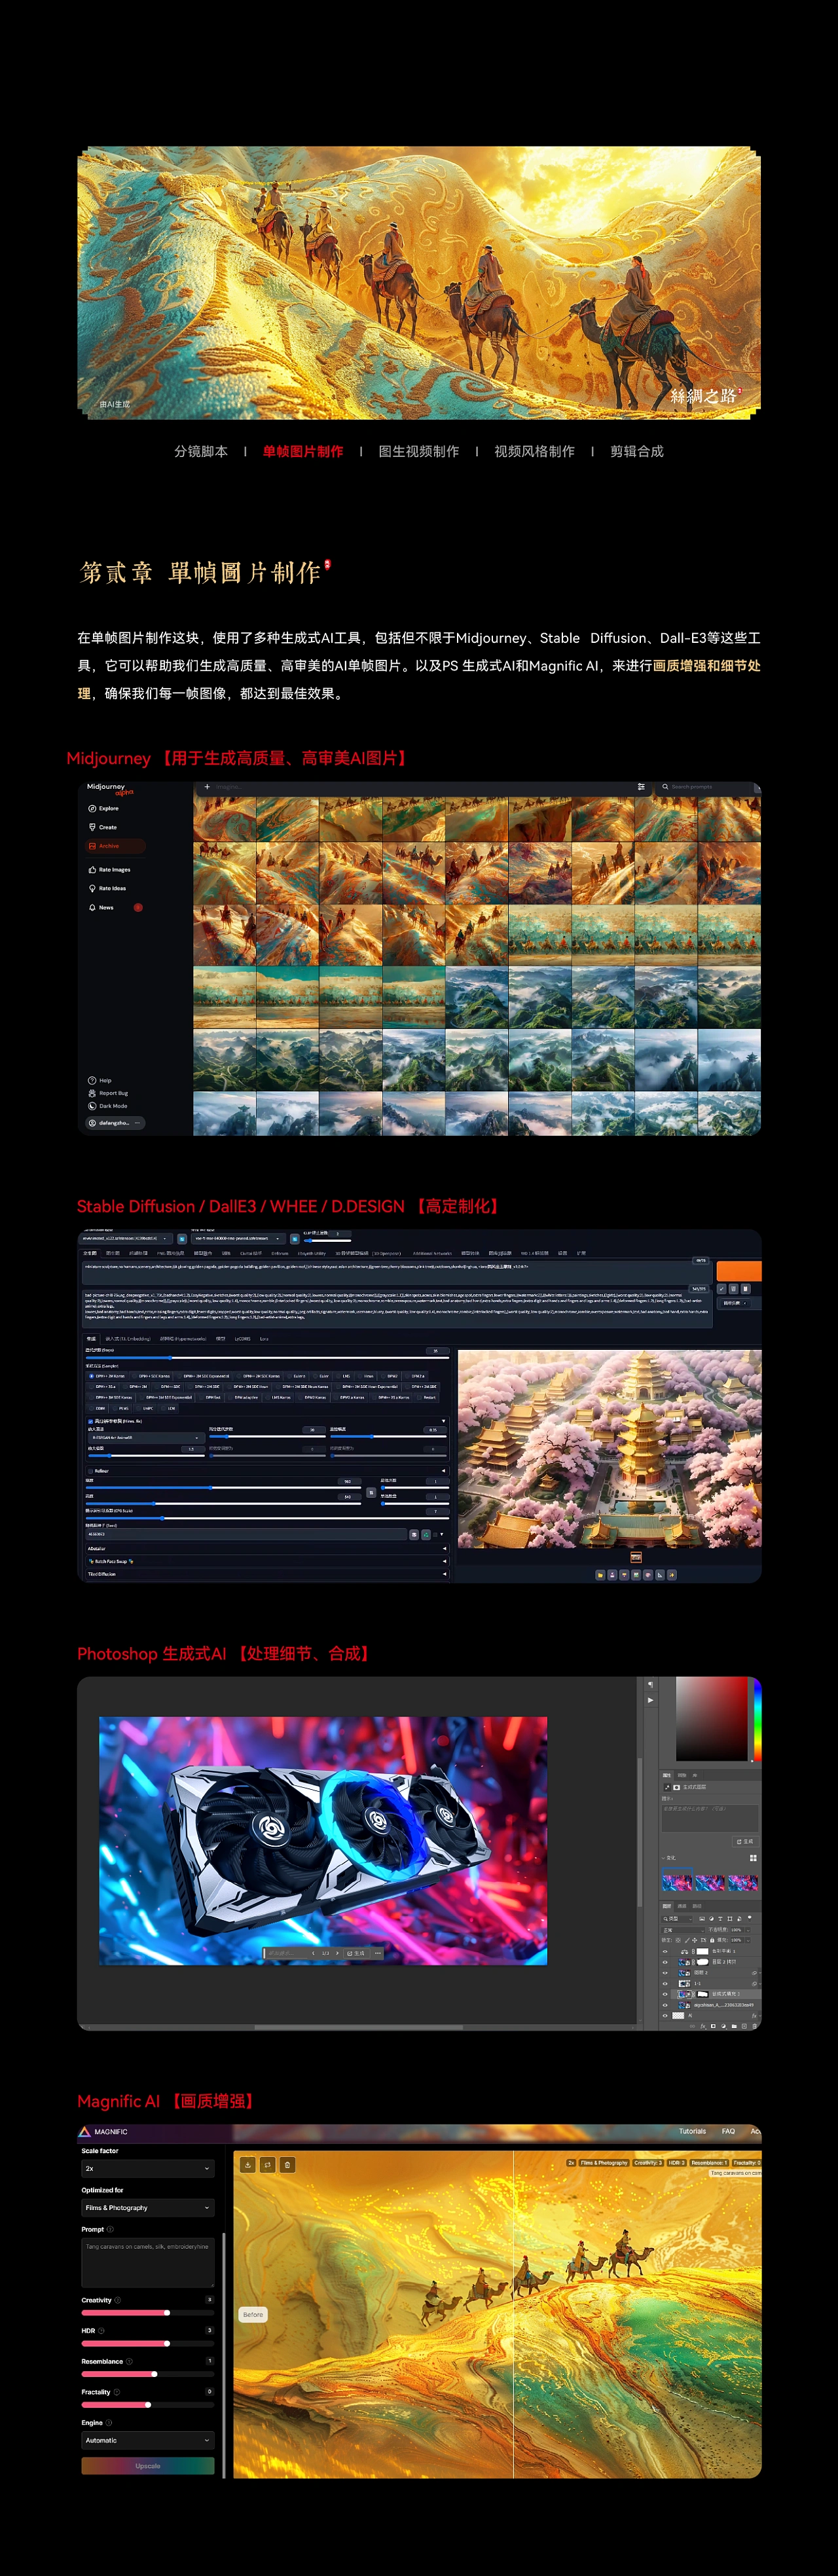Expand the ADetailer section
This screenshot has height=2576, width=838.
point(268,1549)
